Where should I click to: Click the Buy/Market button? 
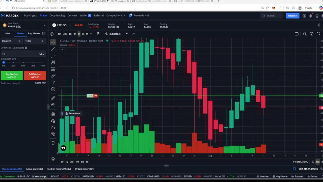click(12, 75)
